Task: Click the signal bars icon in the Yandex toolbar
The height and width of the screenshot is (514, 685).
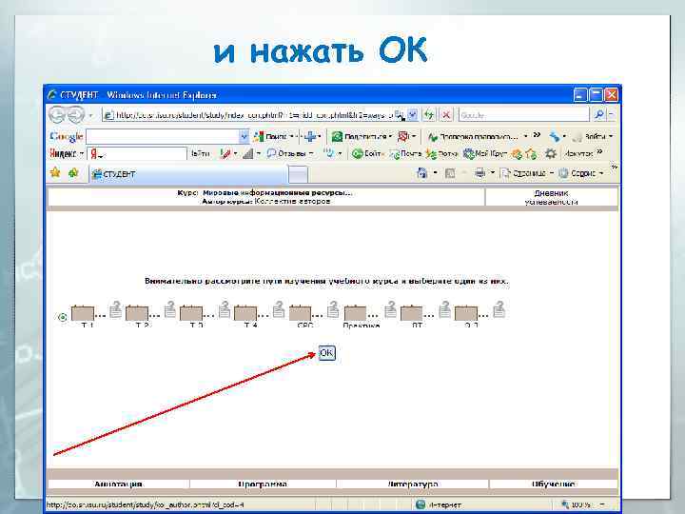Action: coord(247,154)
